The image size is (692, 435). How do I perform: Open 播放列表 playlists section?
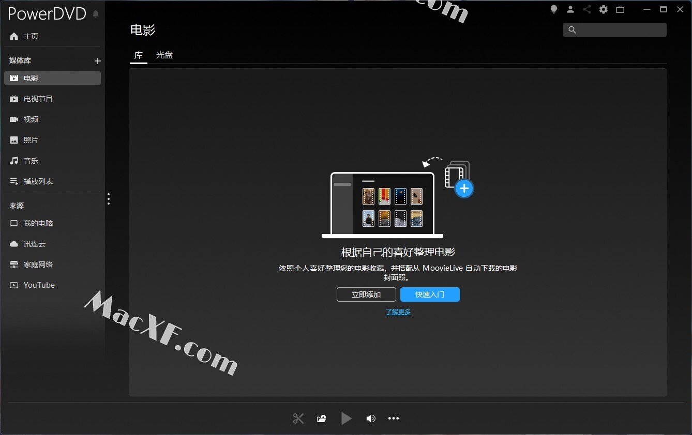[x=52, y=181]
